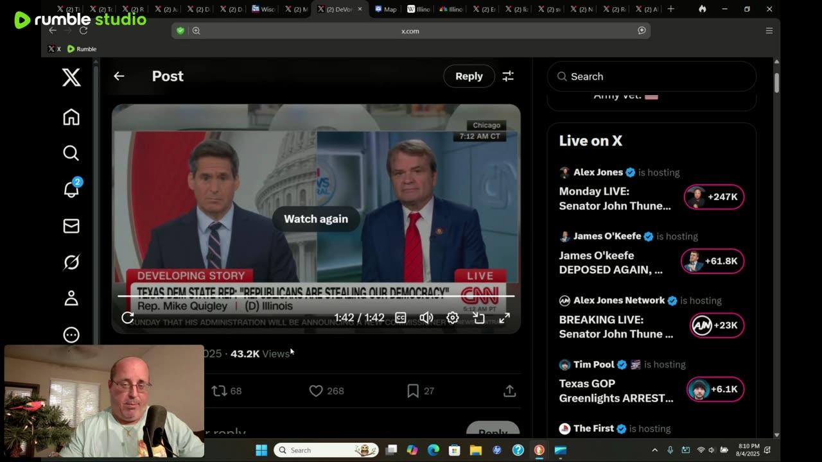Open Grok icon in sidebar
The image size is (822, 462).
[x=71, y=262]
